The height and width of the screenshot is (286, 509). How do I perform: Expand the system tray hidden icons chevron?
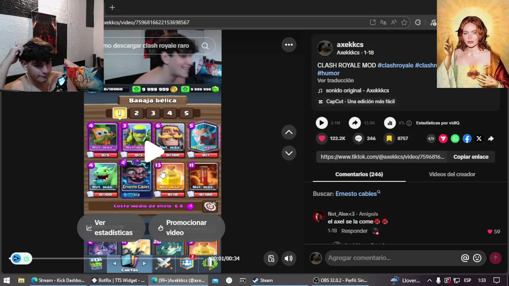[x=429, y=280]
